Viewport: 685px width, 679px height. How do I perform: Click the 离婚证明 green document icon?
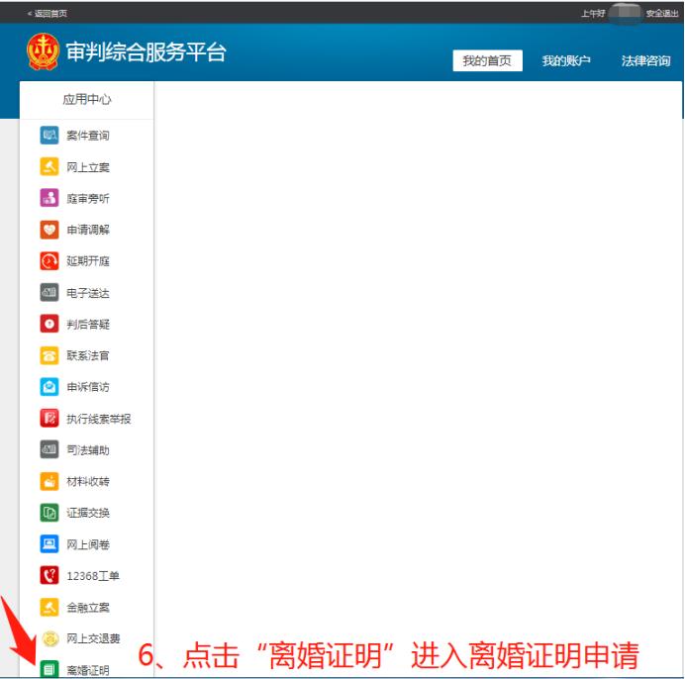(49, 669)
